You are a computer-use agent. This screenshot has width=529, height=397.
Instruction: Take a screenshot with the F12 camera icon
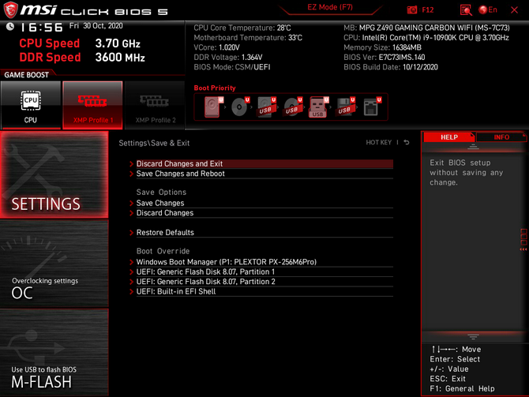pyautogui.click(x=412, y=10)
